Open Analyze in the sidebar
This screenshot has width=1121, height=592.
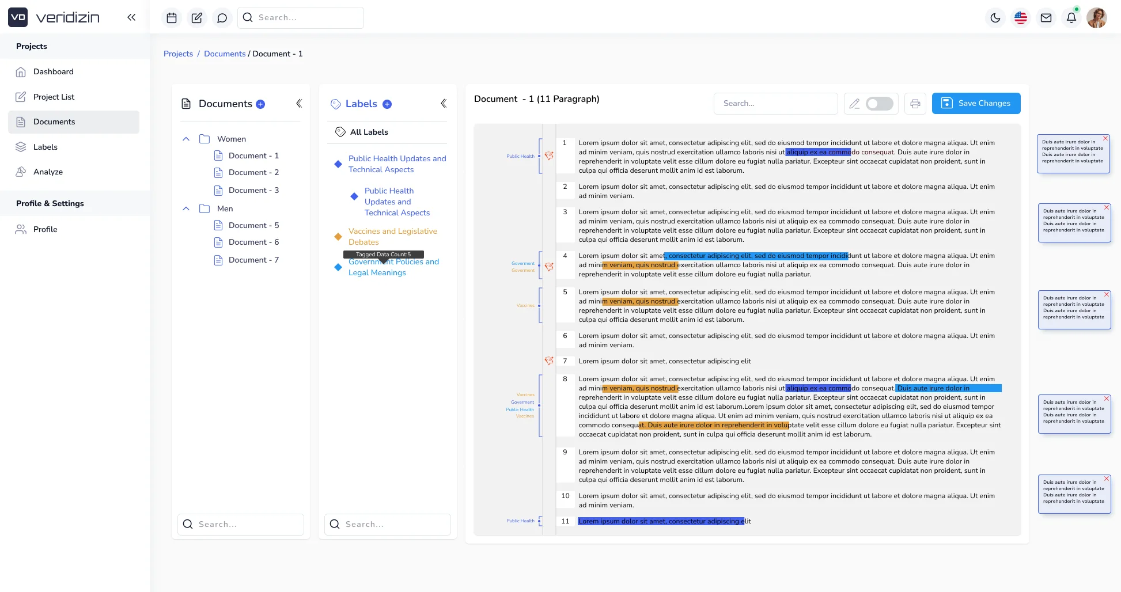click(48, 172)
